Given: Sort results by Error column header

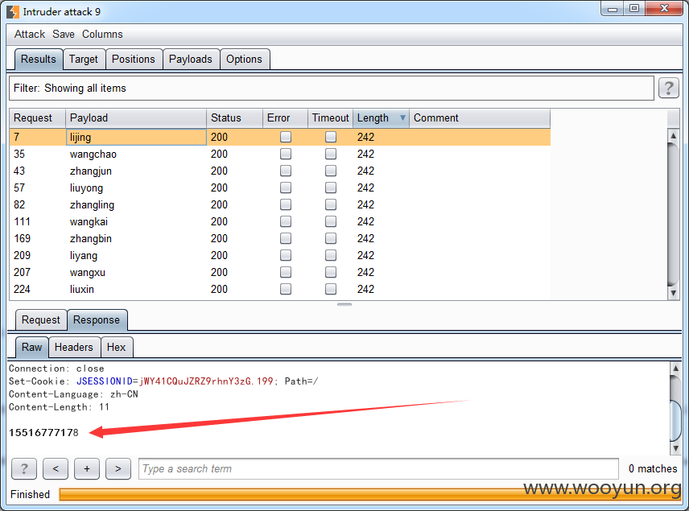Looking at the screenshot, I should [x=285, y=117].
